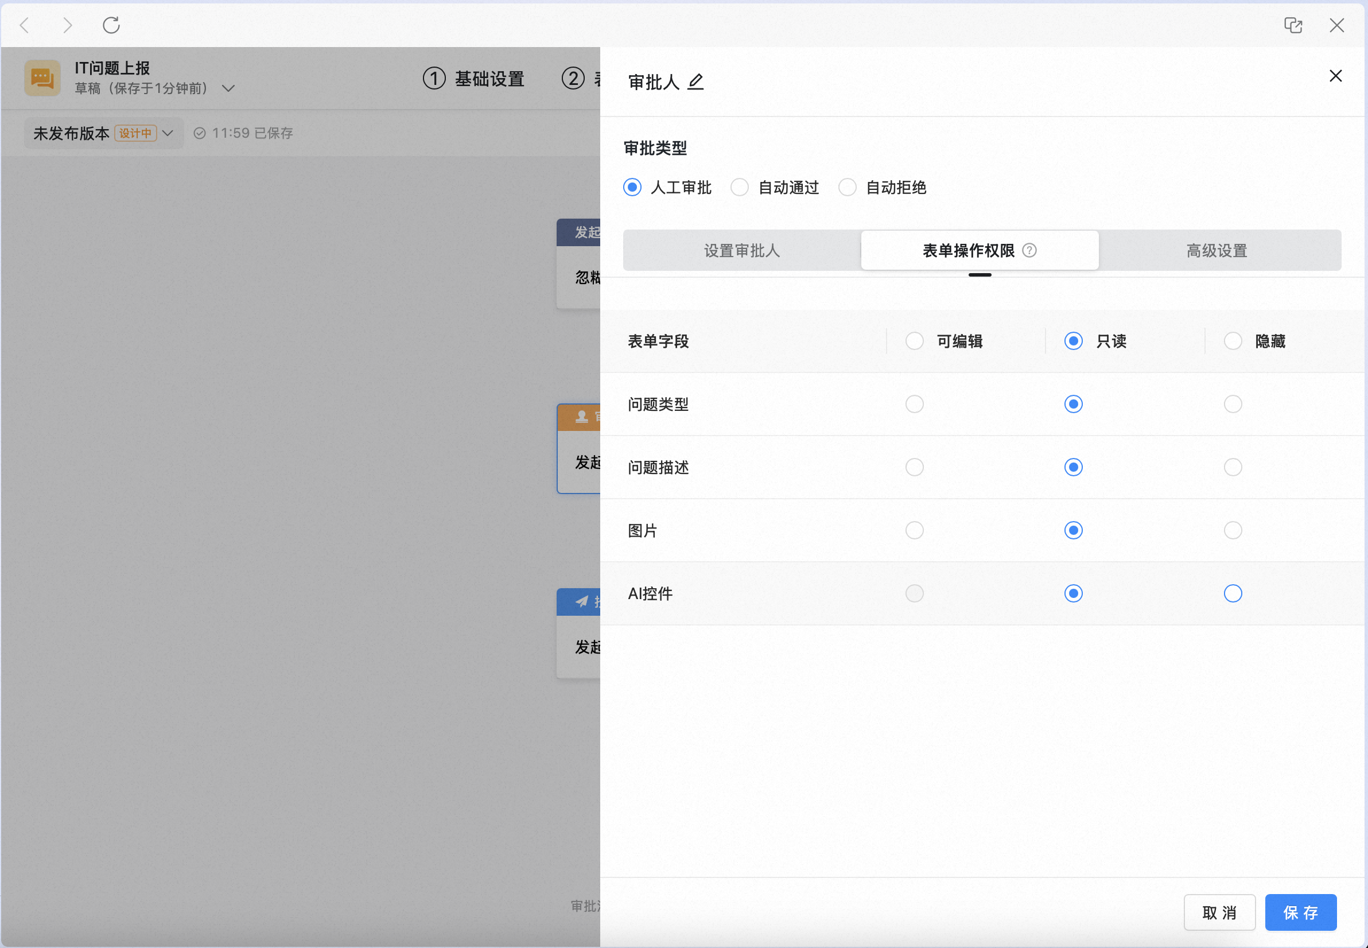The height and width of the screenshot is (948, 1368).
Task: Make 问题类型 editable
Action: [x=914, y=405]
